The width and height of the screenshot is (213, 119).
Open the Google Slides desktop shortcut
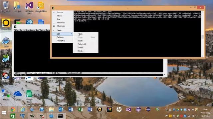[41, 7]
